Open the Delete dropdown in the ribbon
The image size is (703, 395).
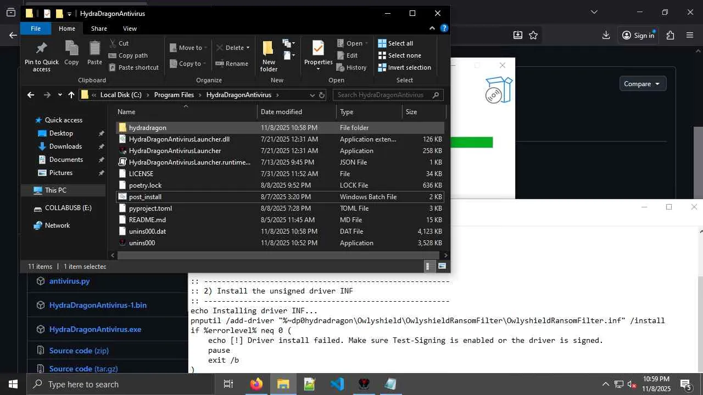(233, 48)
